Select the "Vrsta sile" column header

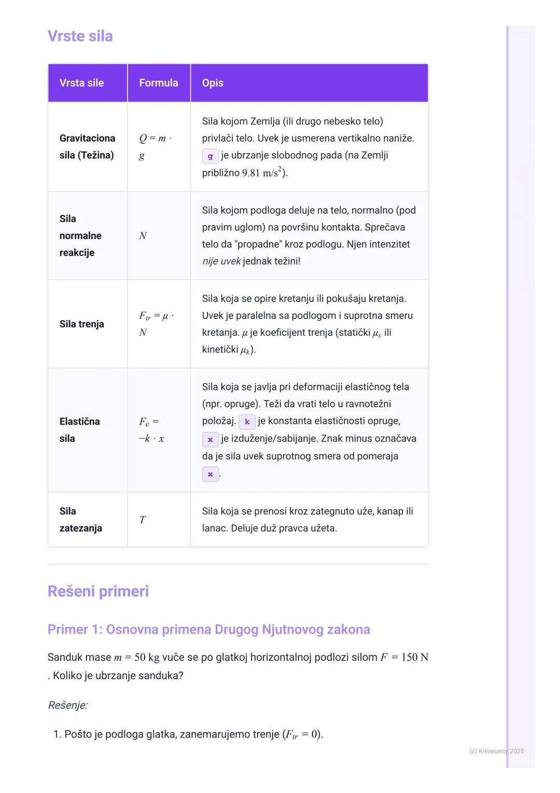coord(81,83)
